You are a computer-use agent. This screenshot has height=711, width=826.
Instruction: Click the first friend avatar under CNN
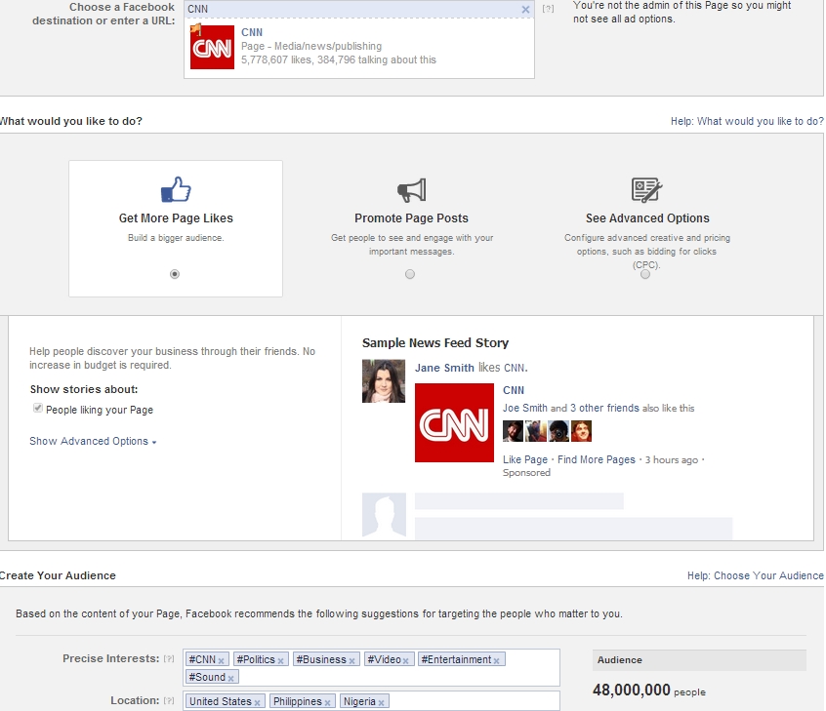pos(513,431)
